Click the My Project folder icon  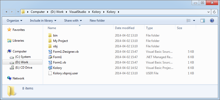pyautogui.click(x=50, y=41)
